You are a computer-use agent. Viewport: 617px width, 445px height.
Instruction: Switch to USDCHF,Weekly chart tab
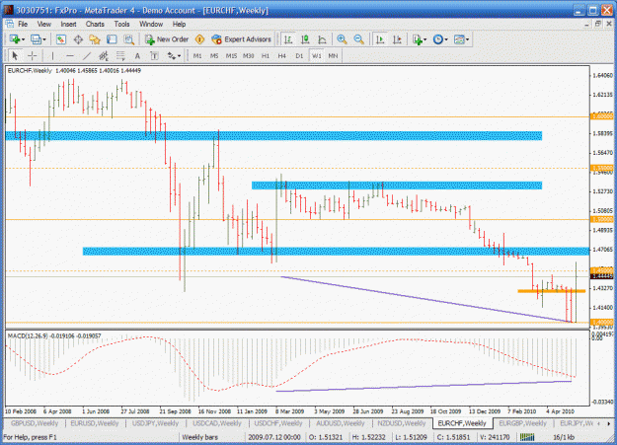coord(278,423)
